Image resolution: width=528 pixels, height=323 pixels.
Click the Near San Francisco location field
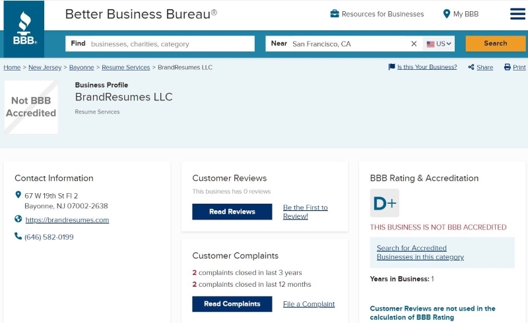click(x=337, y=44)
